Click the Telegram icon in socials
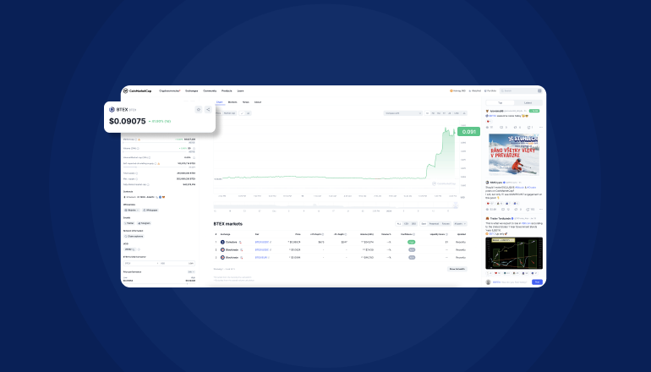The height and width of the screenshot is (372, 651). tap(139, 223)
